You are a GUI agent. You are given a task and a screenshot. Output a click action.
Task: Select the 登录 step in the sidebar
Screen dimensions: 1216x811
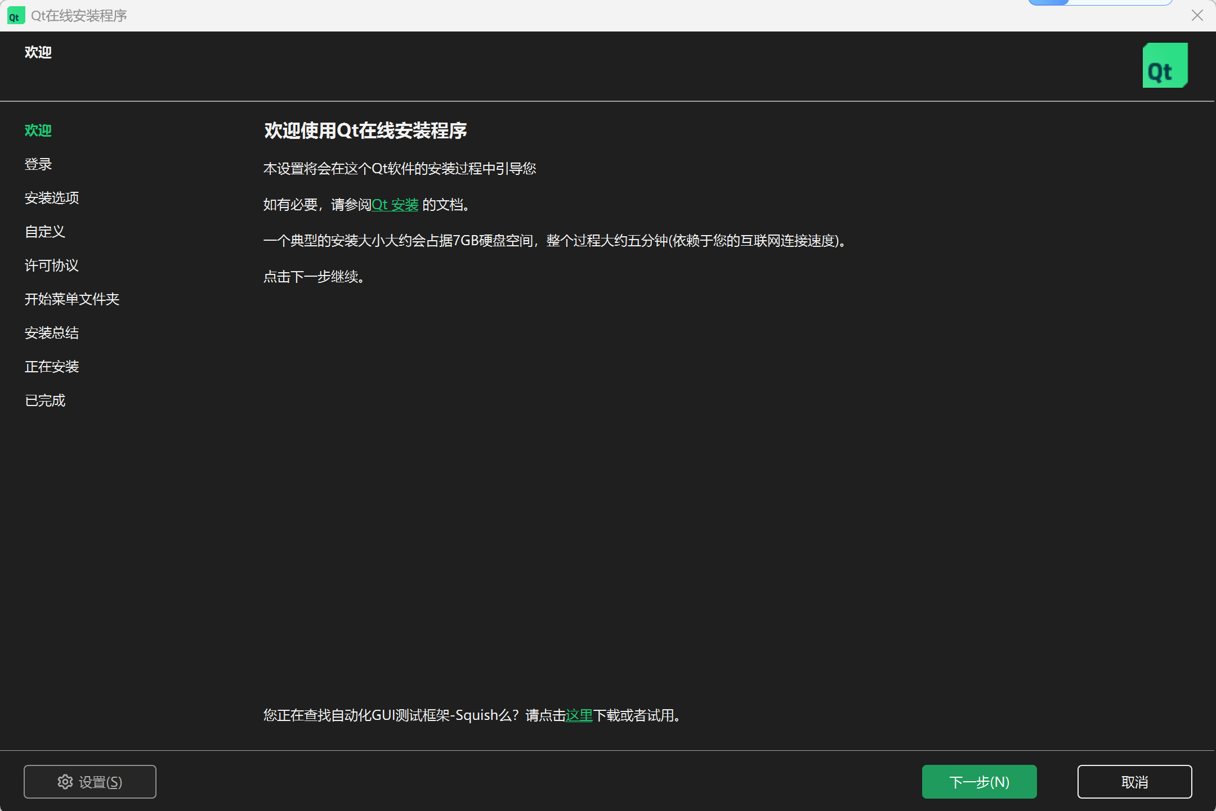(x=38, y=164)
